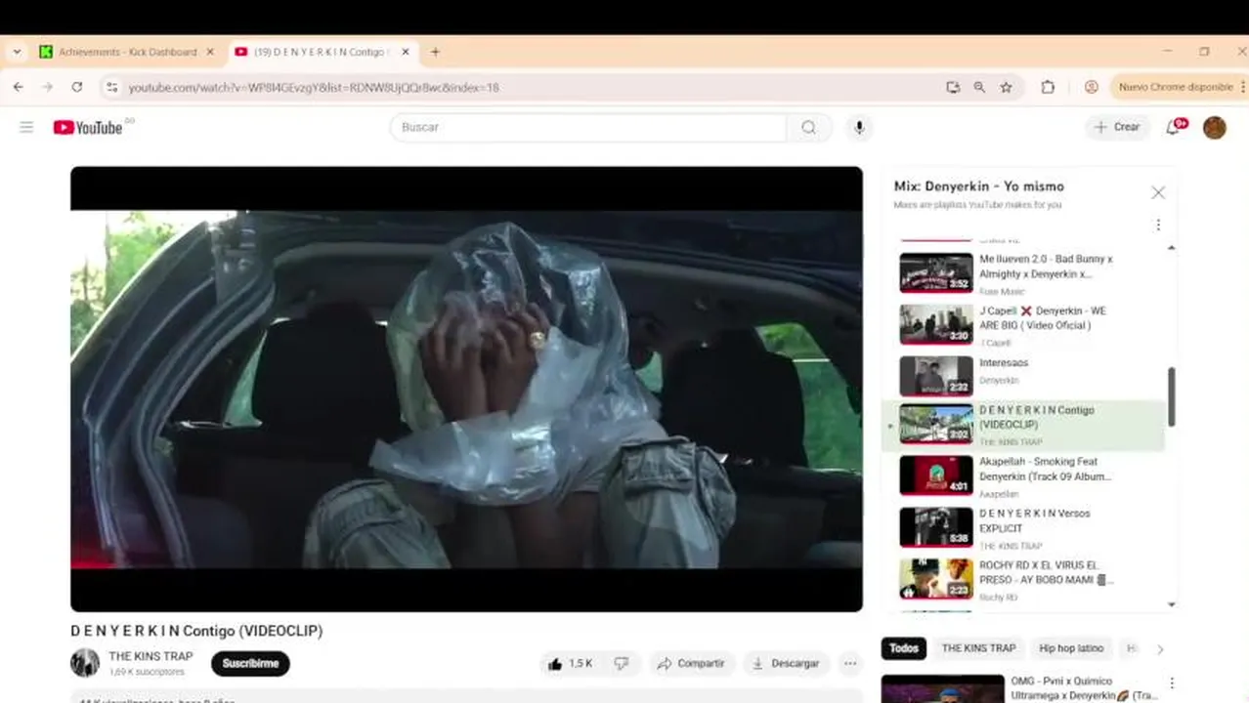This screenshot has height=703, width=1249.
Task: Open a new browser tab
Action: [x=435, y=52]
